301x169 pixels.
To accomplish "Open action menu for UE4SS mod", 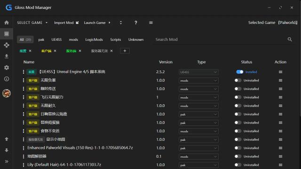I will point(280,72).
